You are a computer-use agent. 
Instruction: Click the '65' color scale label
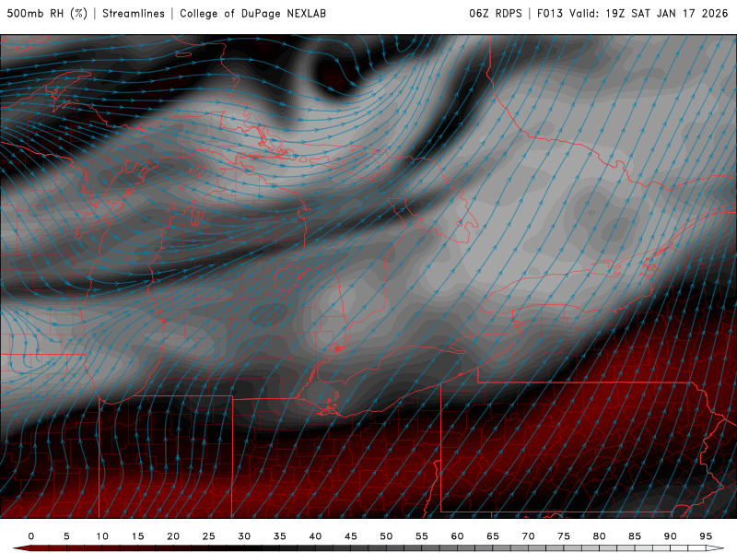pyautogui.click(x=493, y=536)
